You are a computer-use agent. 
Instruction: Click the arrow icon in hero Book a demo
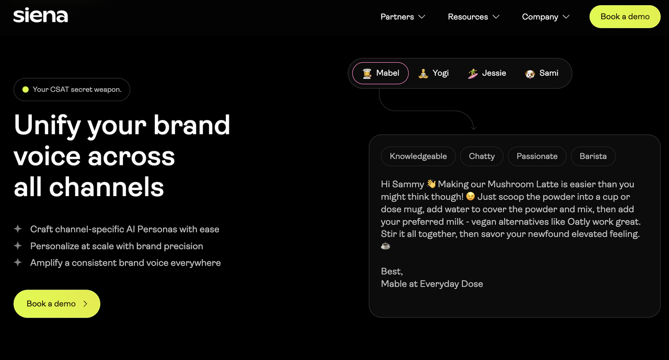click(85, 304)
